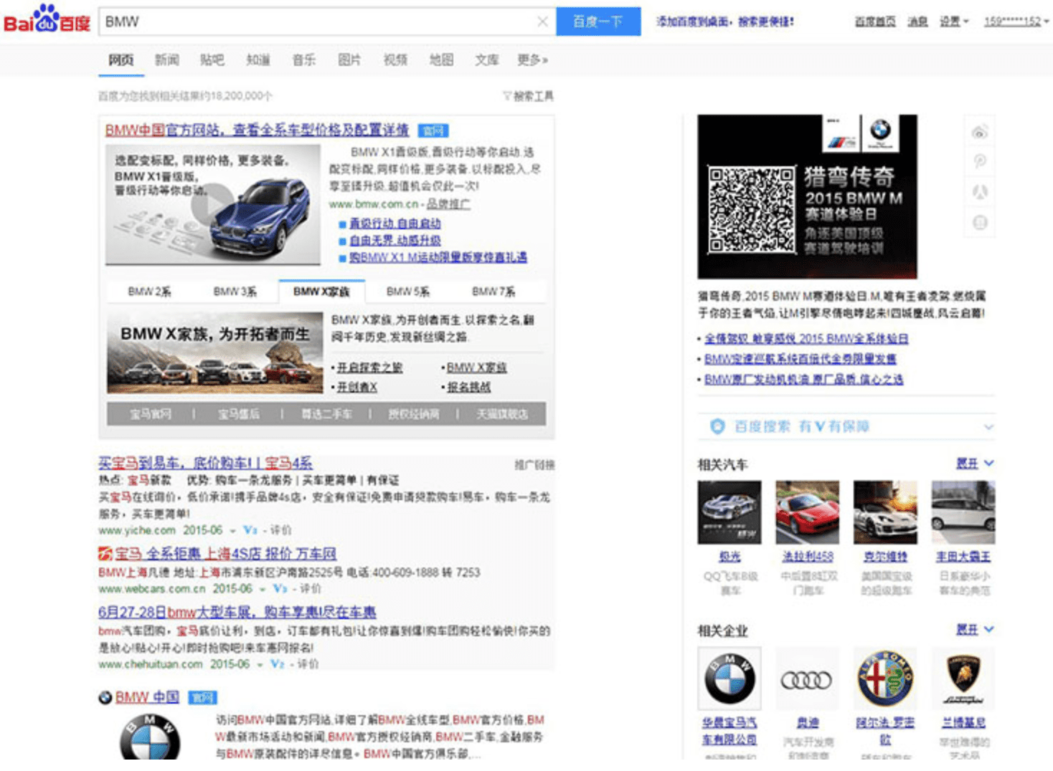
Task: Open the 克尔维特 link
Action: tap(885, 557)
